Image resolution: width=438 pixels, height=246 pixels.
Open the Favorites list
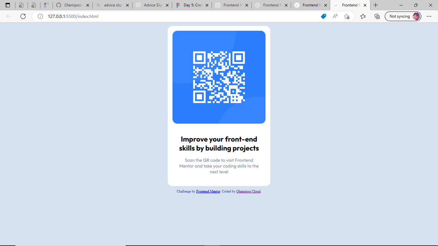click(363, 16)
